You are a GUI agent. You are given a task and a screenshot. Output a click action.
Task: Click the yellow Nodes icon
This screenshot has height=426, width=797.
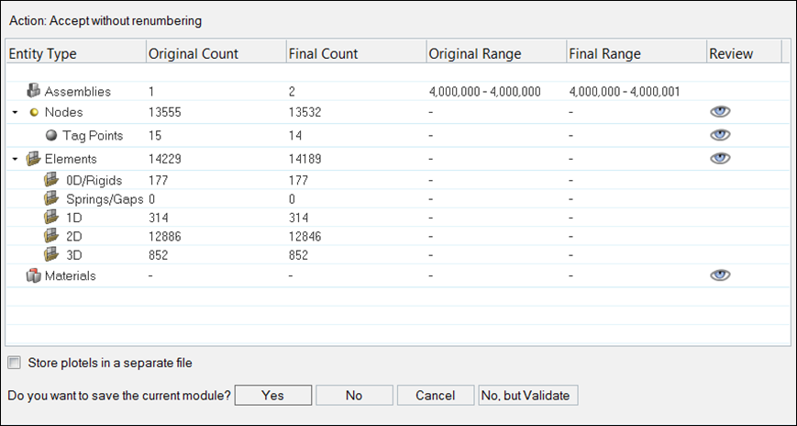pos(34,113)
